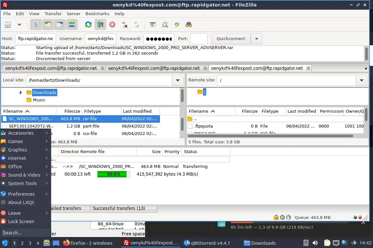Expand the Downloads folder tree node
Image resolution: width=373 pixels, height=248 pixels.
[x=21, y=92]
